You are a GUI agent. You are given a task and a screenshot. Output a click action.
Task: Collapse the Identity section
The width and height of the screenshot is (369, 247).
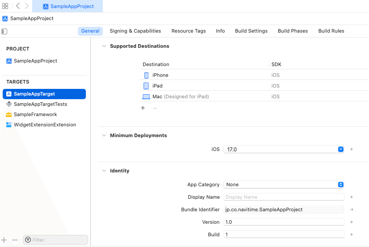104,171
